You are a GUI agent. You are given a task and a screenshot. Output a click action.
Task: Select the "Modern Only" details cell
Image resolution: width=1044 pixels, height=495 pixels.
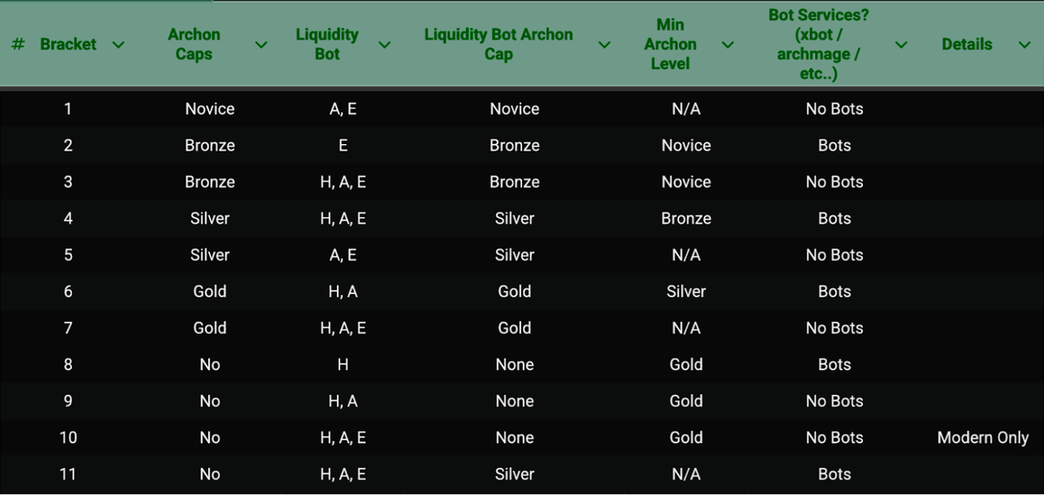pyautogui.click(x=983, y=438)
